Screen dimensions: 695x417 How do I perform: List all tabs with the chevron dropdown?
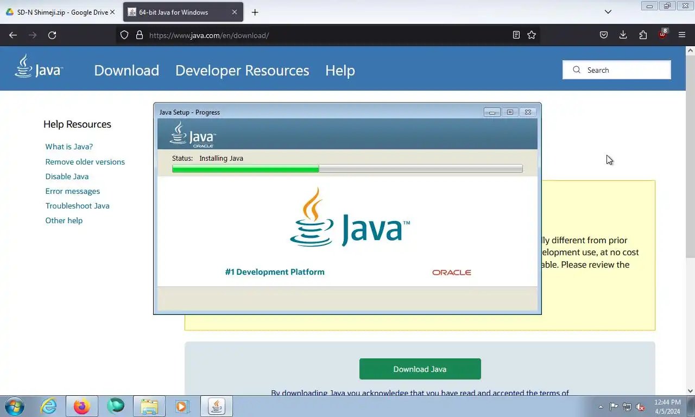pyautogui.click(x=608, y=12)
